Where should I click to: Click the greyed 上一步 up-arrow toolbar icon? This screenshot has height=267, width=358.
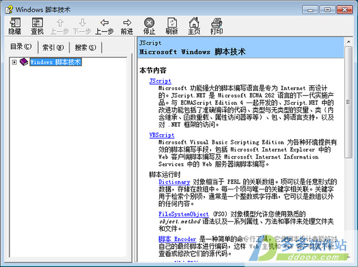tap(60, 26)
